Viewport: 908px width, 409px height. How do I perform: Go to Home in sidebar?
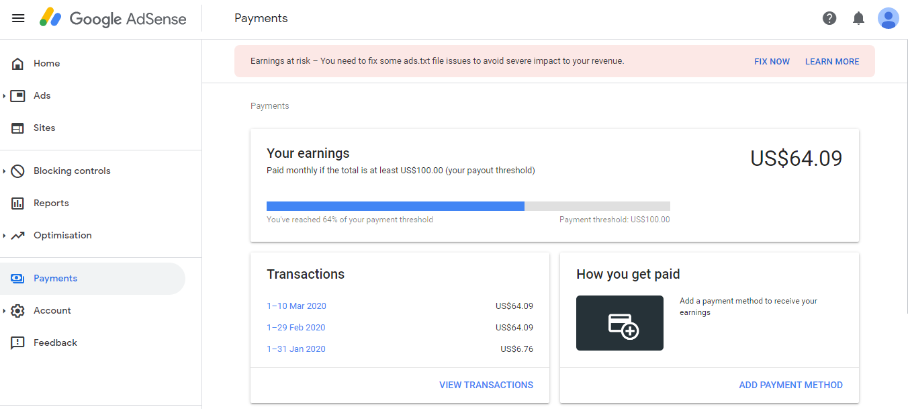tap(46, 63)
